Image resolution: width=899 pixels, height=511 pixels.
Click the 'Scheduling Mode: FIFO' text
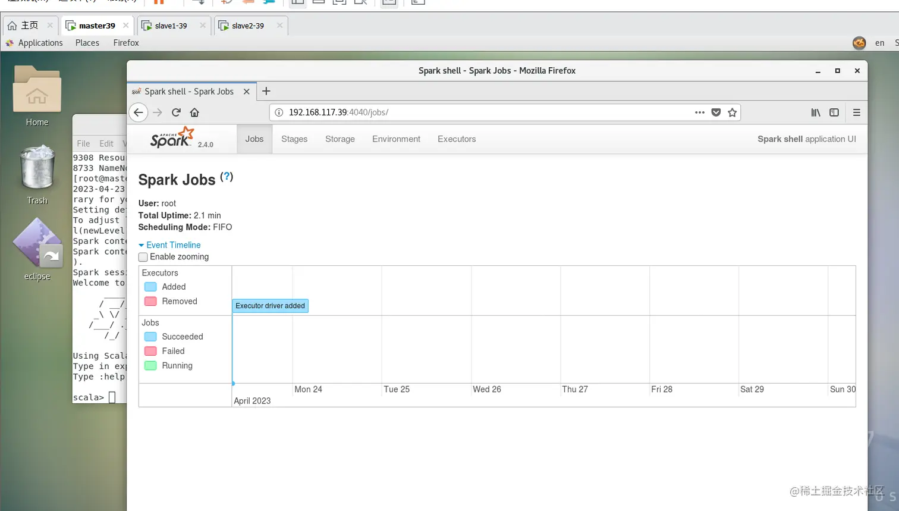click(x=186, y=227)
